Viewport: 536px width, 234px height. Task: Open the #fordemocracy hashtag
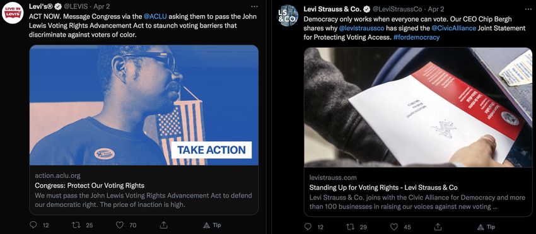pyautogui.click(x=416, y=37)
